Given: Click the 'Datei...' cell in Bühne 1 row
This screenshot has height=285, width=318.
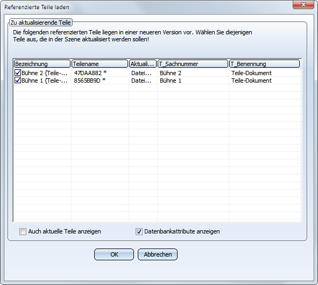Looking at the screenshot, I should click(141, 81).
